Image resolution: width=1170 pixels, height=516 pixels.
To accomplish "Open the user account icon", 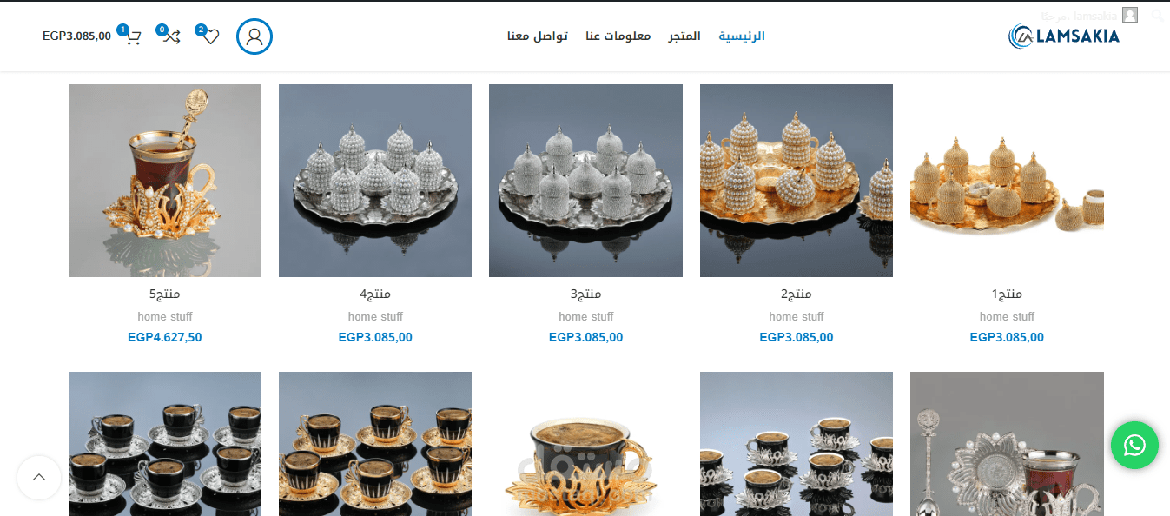I will coord(254,36).
